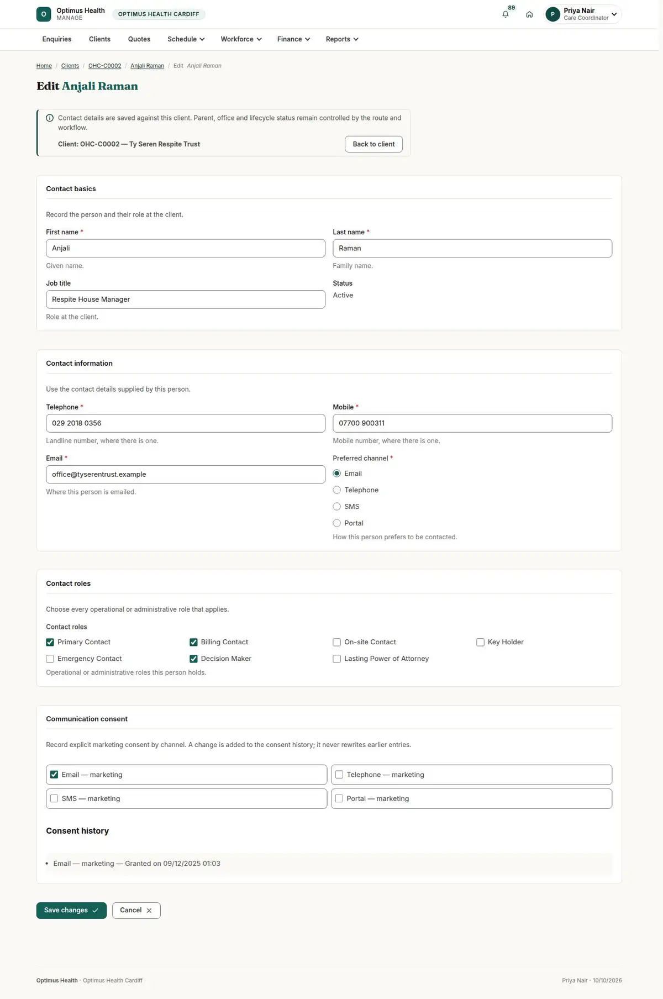
Task: Tick SMS — marketing consent
Action: click(x=54, y=798)
